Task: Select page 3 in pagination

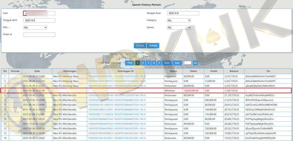Action: click(148, 63)
